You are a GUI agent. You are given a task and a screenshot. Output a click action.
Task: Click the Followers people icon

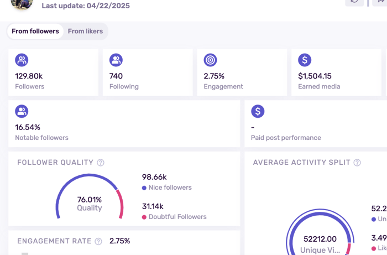(x=22, y=60)
